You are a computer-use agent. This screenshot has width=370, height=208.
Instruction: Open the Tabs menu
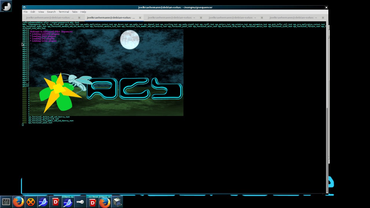coord(75,12)
